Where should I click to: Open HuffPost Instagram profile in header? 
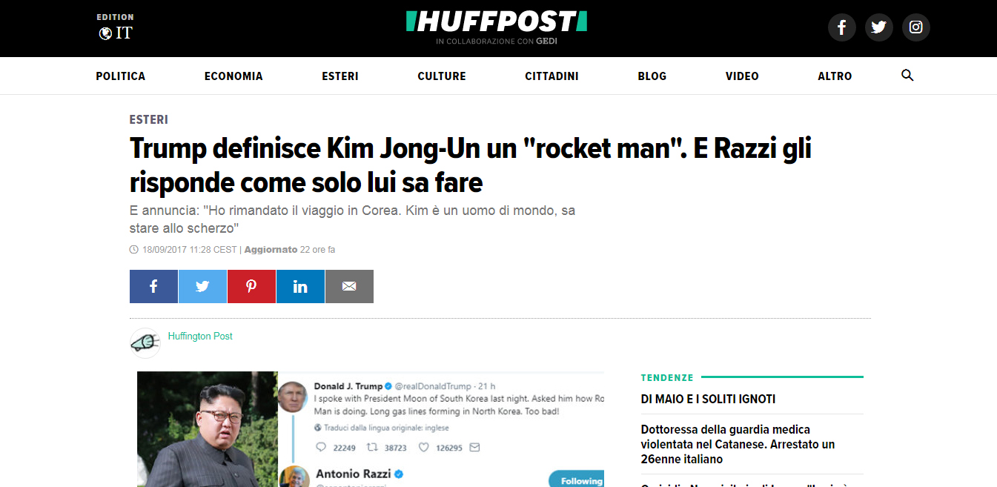coord(916,27)
